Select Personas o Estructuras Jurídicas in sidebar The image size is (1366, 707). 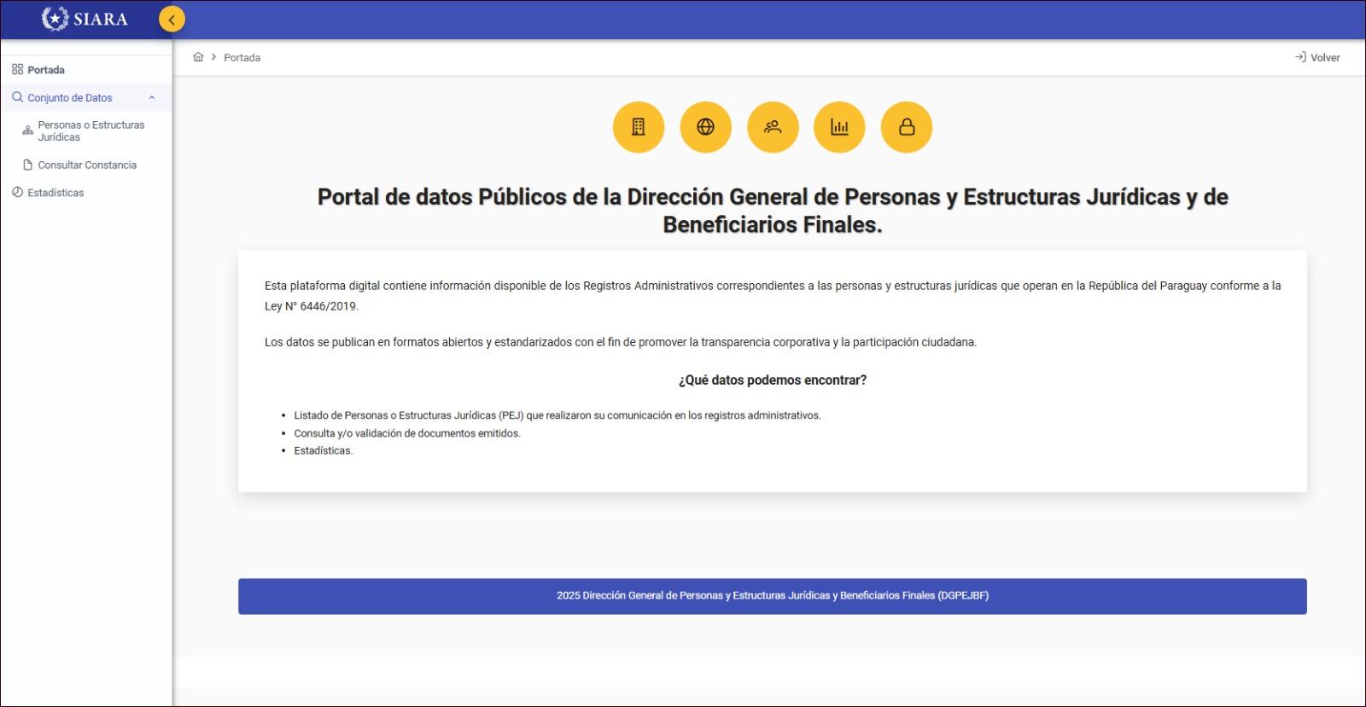(90, 130)
